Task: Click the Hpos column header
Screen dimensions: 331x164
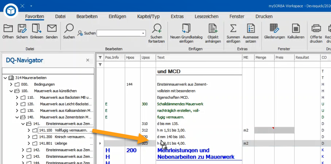Action: click(132, 57)
